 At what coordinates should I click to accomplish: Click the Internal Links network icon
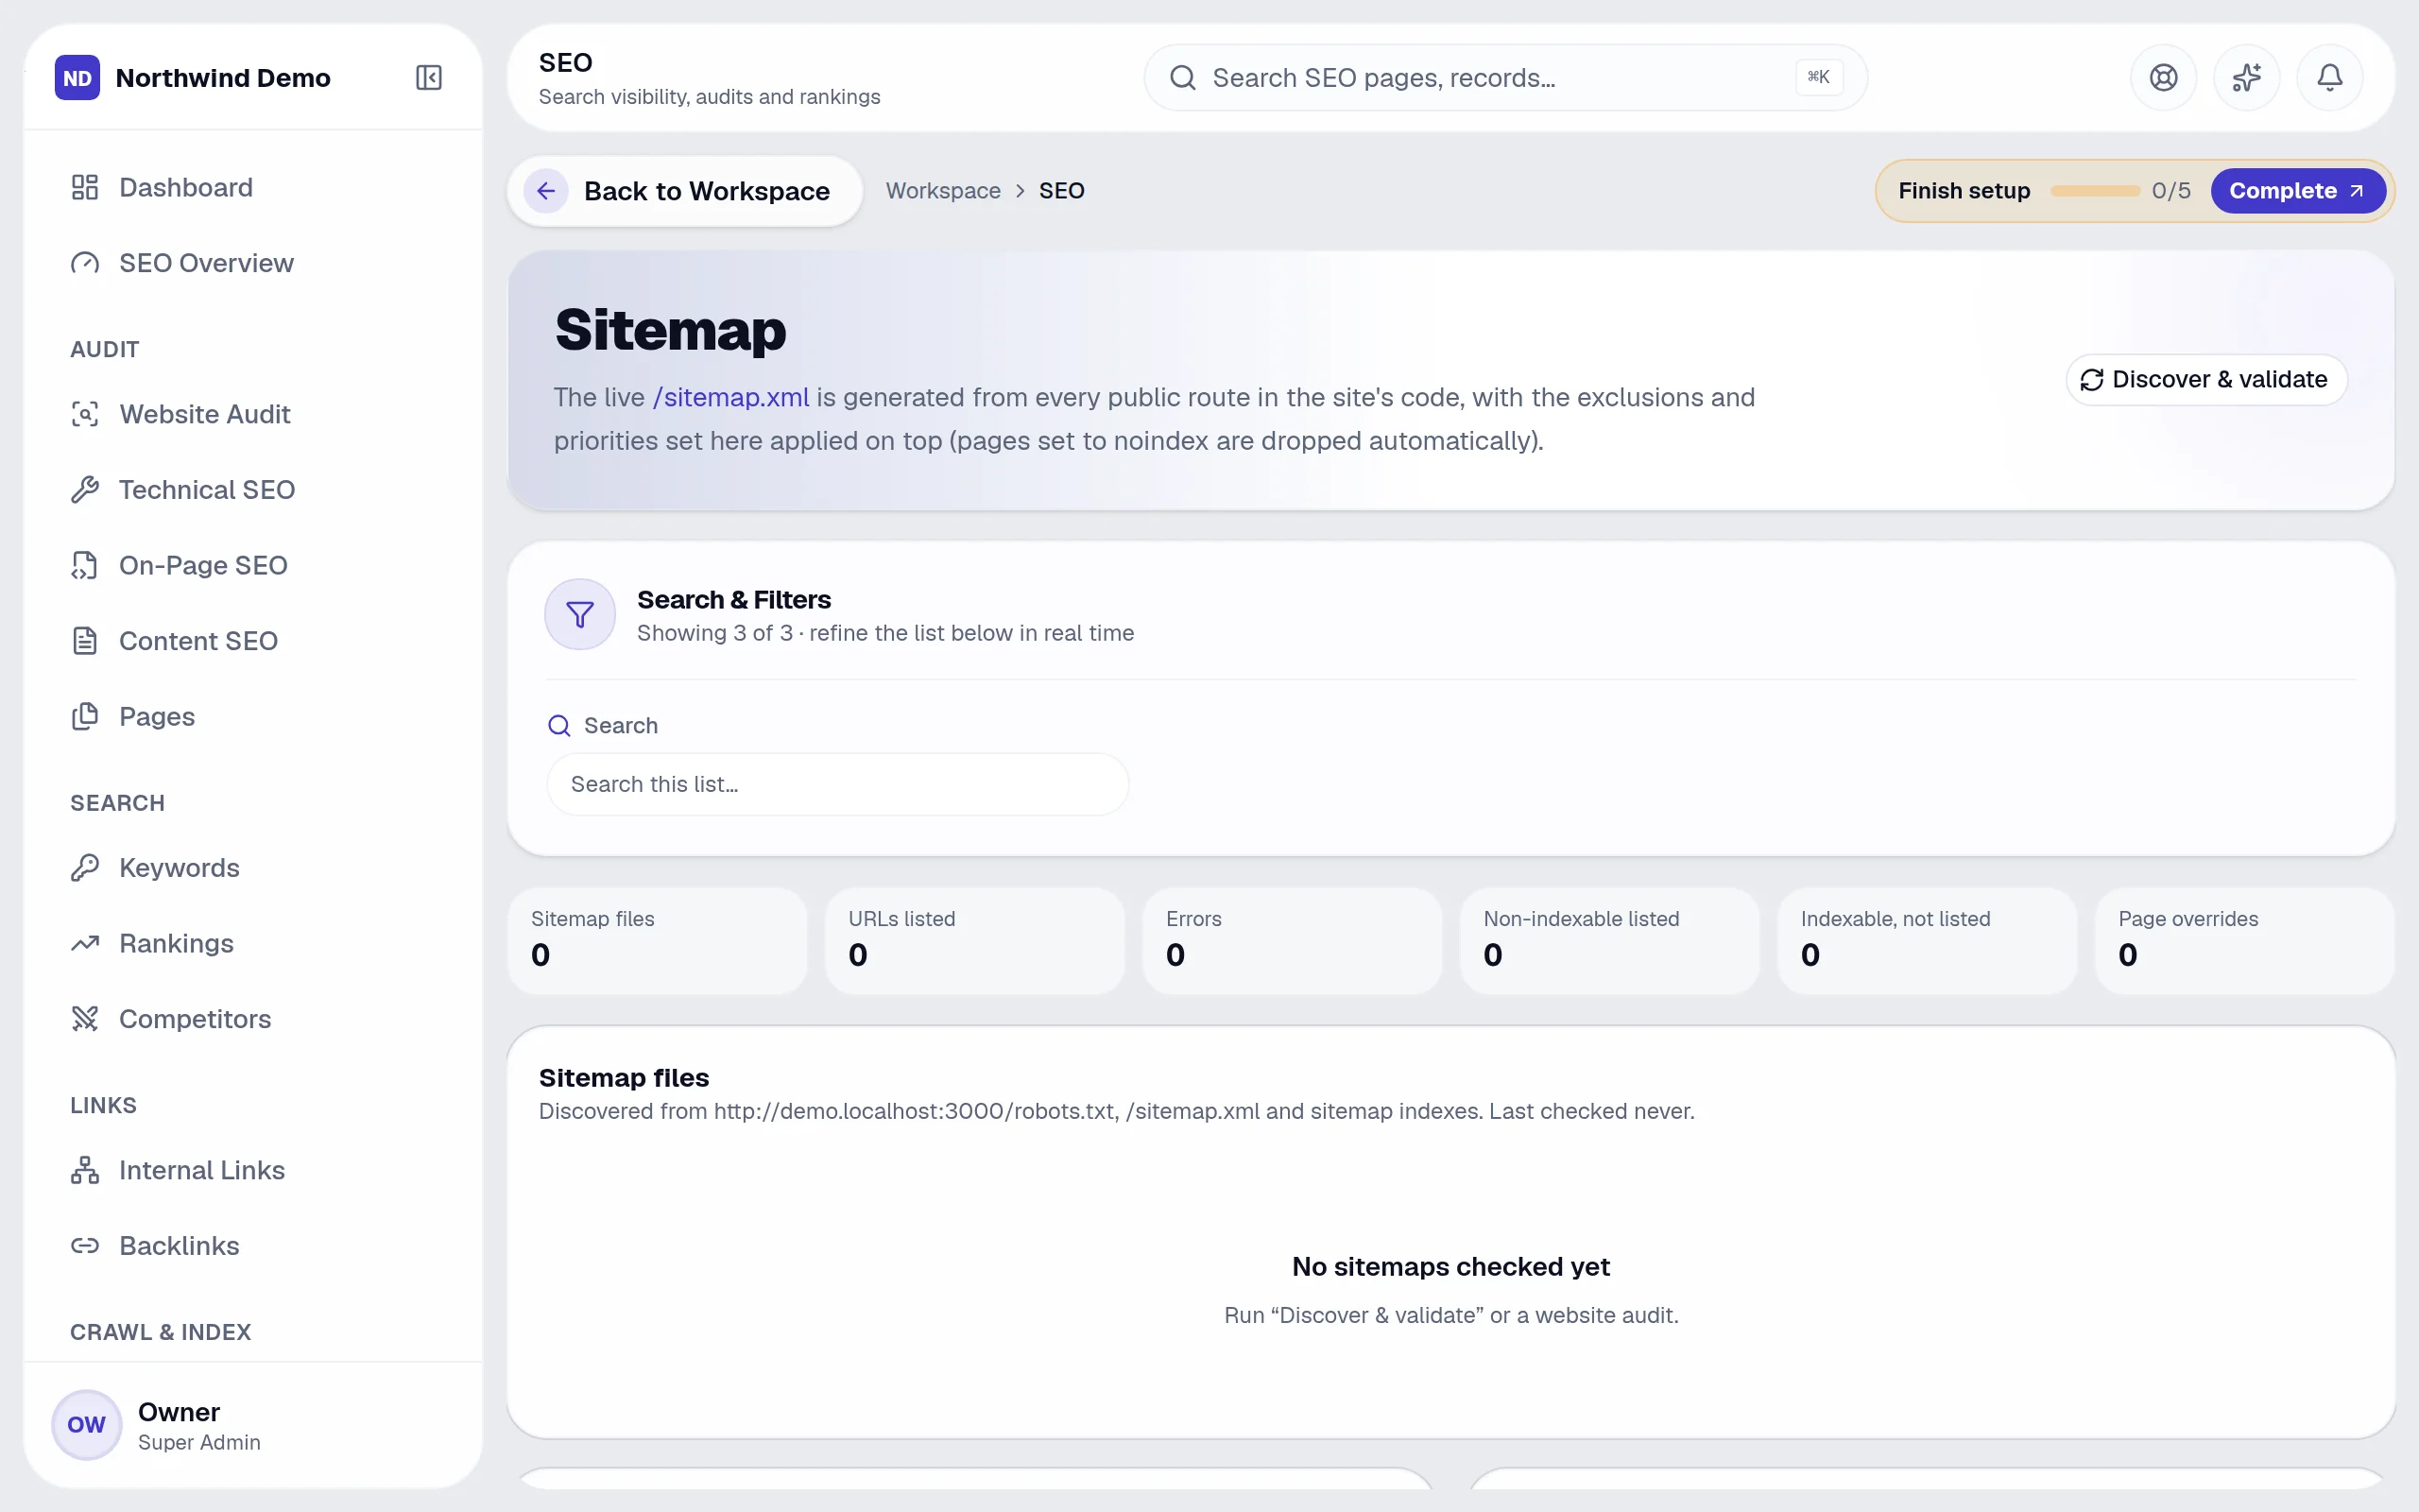tap(85, 1170)
